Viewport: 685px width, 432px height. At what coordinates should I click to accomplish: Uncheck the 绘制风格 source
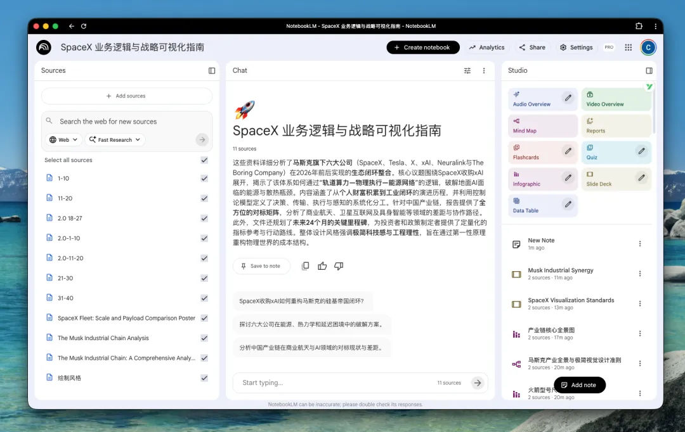pos(204,378)
